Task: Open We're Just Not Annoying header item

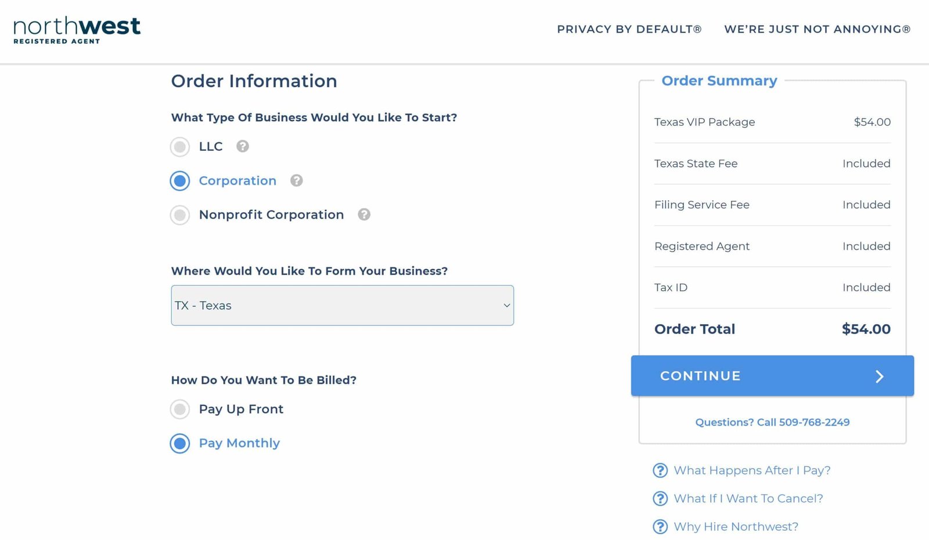Action: coord(818,29)
